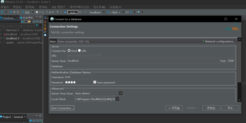Click the settings gear icon in Project panel
Screen dimensions: 246x123
coord(31,120)
